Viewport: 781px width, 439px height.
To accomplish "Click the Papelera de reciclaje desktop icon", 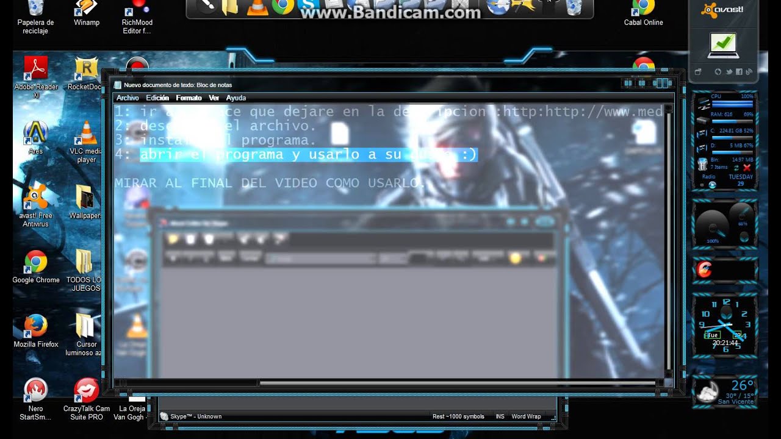I will click(35, 18).
